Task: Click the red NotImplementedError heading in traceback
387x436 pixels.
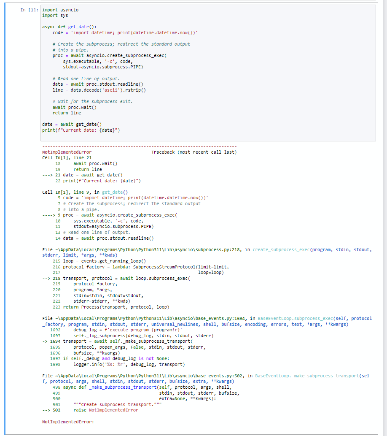Action: [67, 152]
